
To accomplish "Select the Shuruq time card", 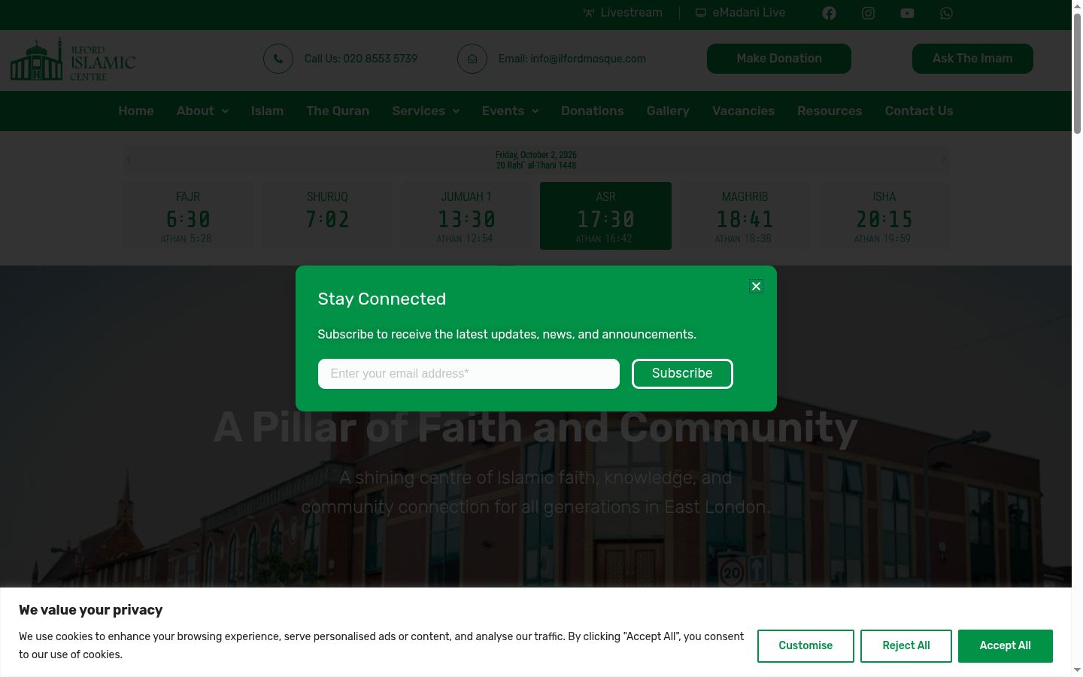I will tap(327, 216).
